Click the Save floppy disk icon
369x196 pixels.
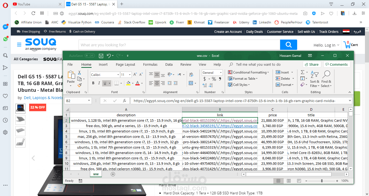(101, 56)
